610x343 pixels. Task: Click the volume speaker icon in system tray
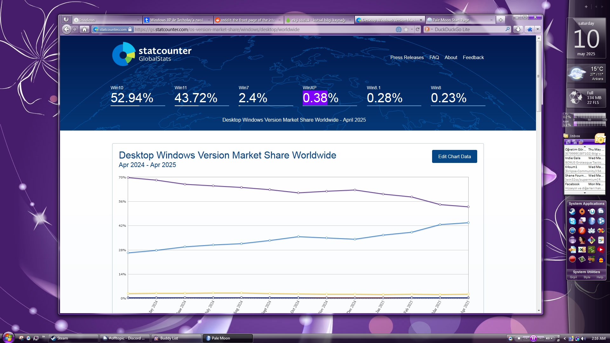tap(583, 339)
